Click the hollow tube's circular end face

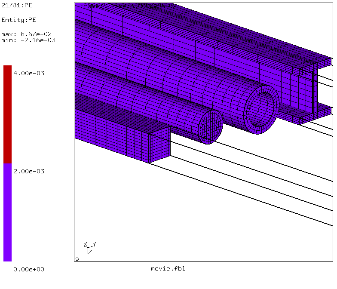pyautogui.click(x=261, y=110)
